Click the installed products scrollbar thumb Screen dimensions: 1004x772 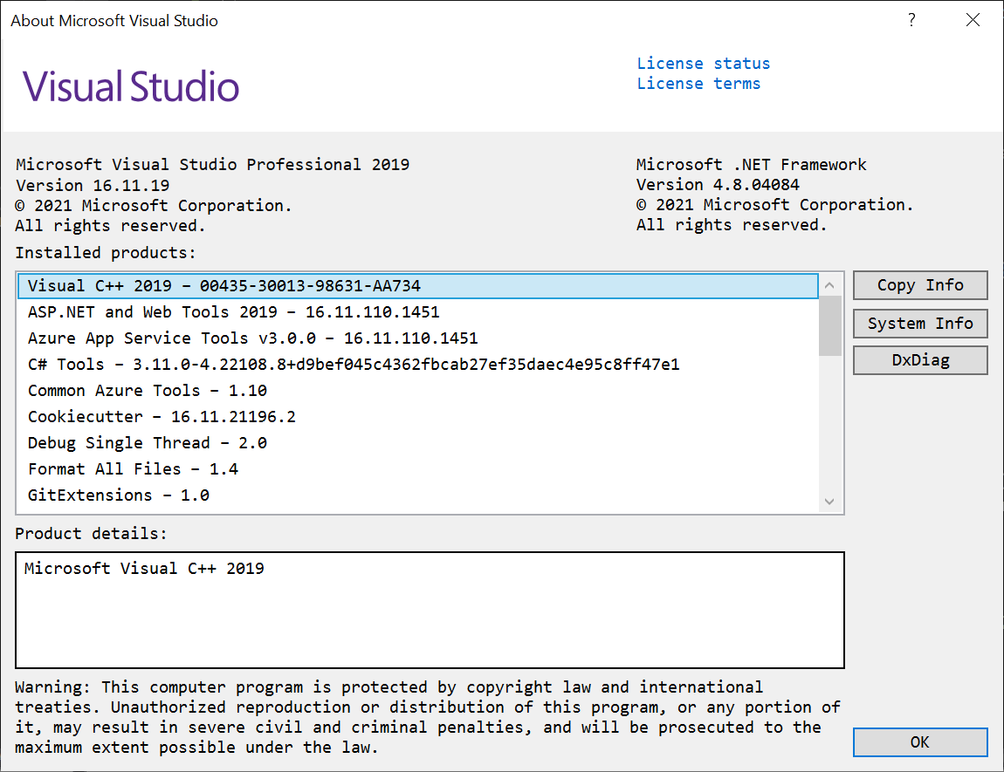click(x=830, y=326)
